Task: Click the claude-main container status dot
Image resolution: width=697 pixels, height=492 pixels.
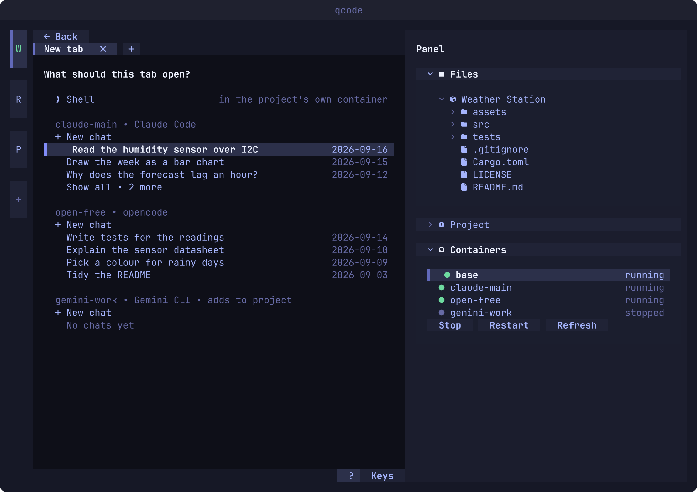Action: (442, 287)
